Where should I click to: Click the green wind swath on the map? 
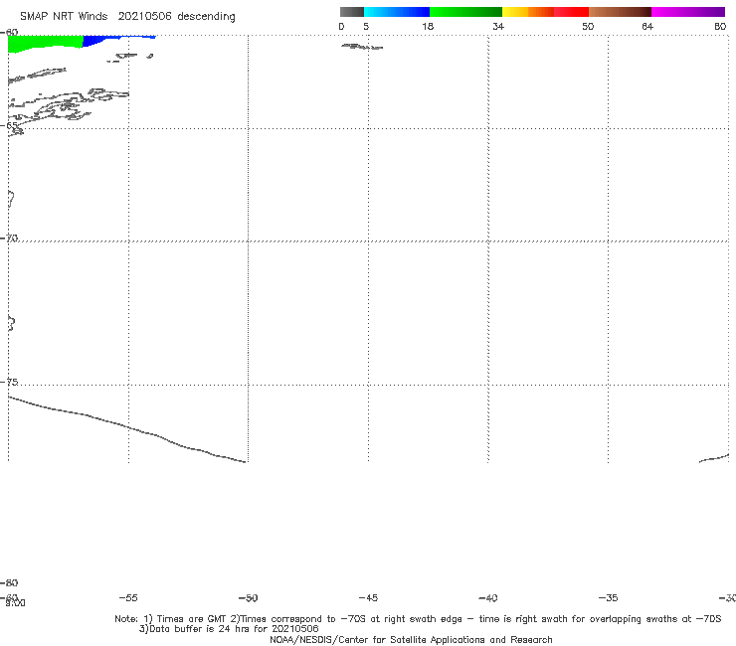(x=45, y=43)
